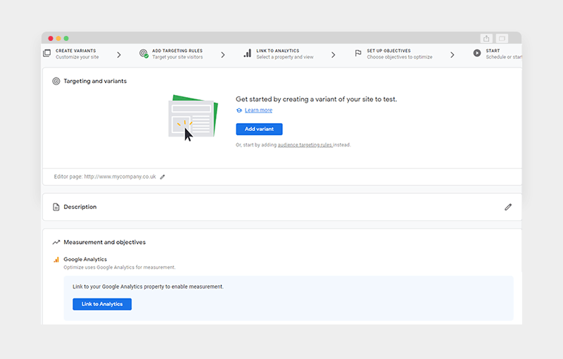Open the Start step
This screenshot has height=359, width=563.
click(498, 53)
